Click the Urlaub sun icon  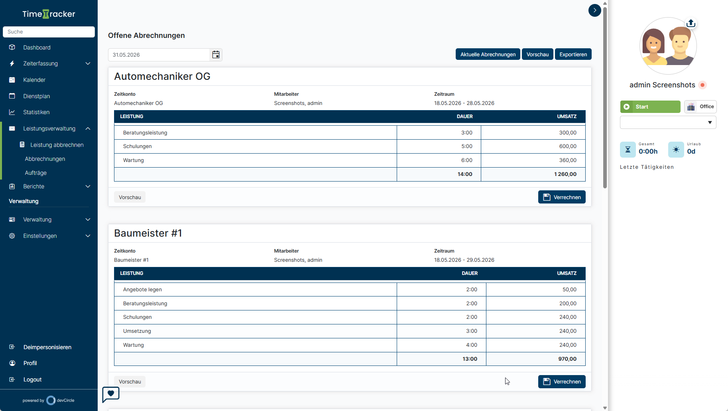pyautogui.click(x=676, y=150)
